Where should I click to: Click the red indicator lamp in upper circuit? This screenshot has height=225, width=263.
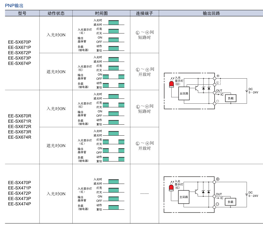coord(171,84)
